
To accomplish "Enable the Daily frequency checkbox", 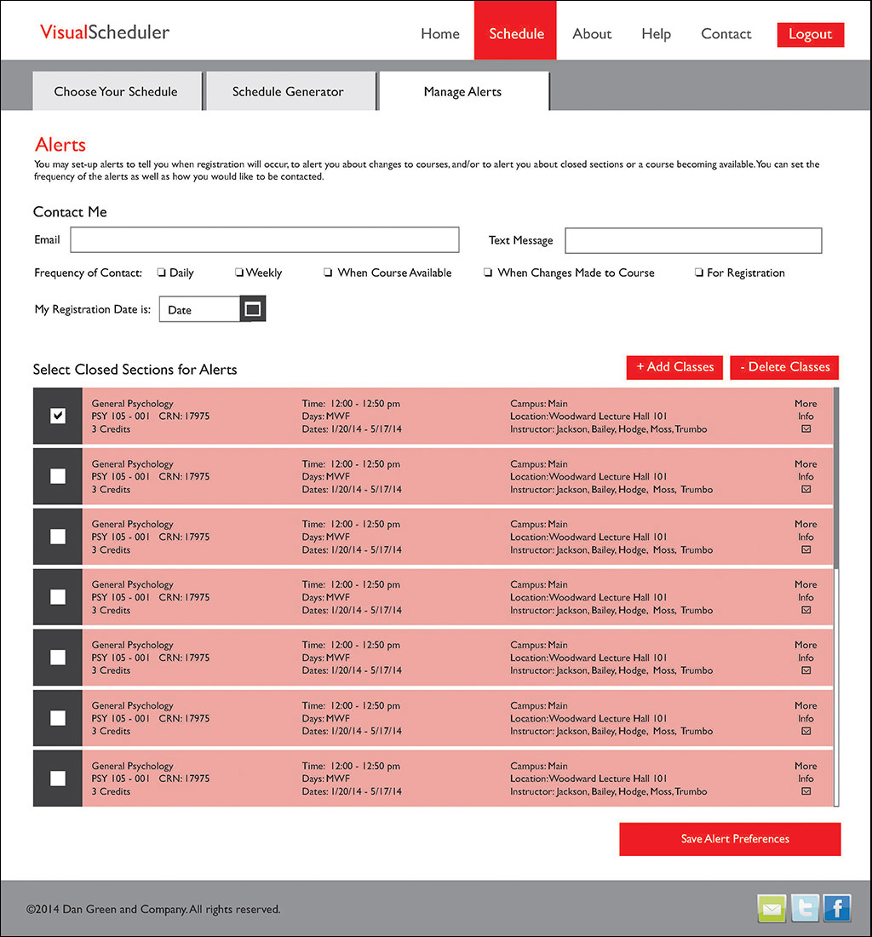I will [161, 273].
